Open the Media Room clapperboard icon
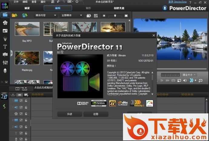 (5, 15)
